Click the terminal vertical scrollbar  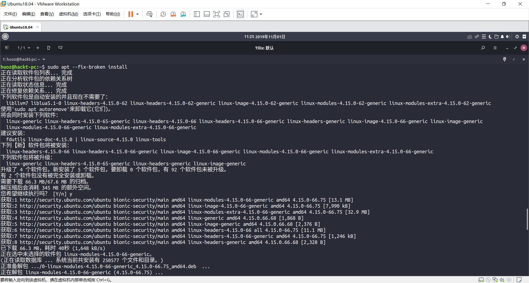click(x=527, y=219)
